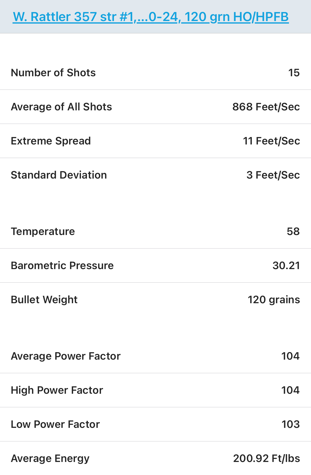
Task: Select the Average Power Factor row
Action: (155, 356)
